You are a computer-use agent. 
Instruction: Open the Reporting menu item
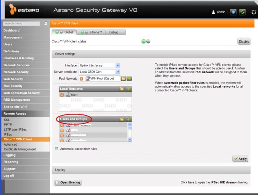[26, 162]
